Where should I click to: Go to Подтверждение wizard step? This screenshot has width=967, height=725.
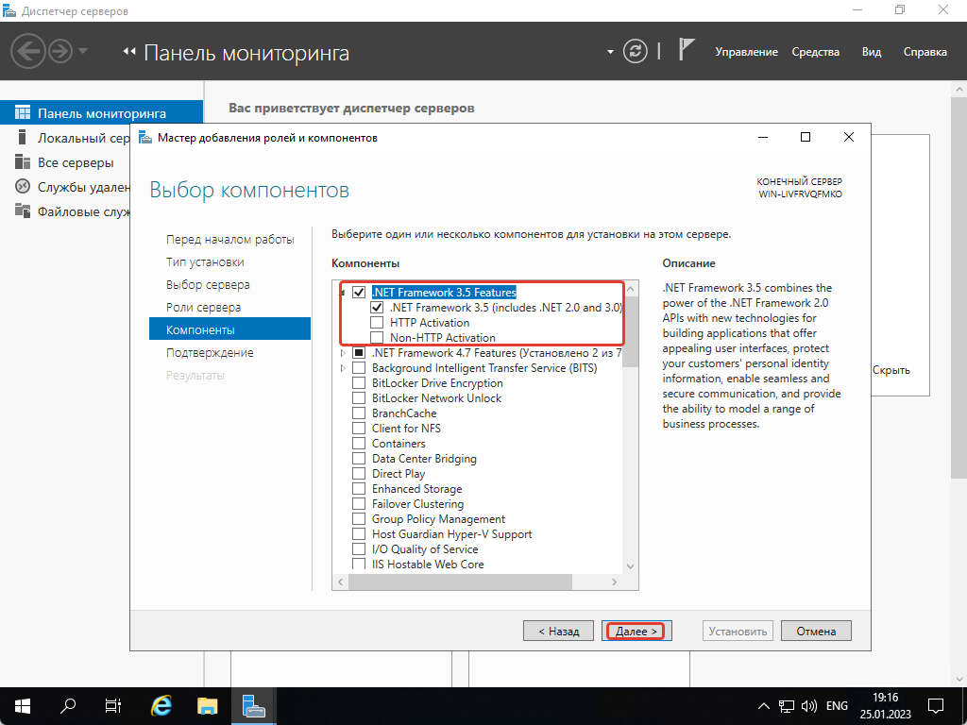tap(210, 353)
